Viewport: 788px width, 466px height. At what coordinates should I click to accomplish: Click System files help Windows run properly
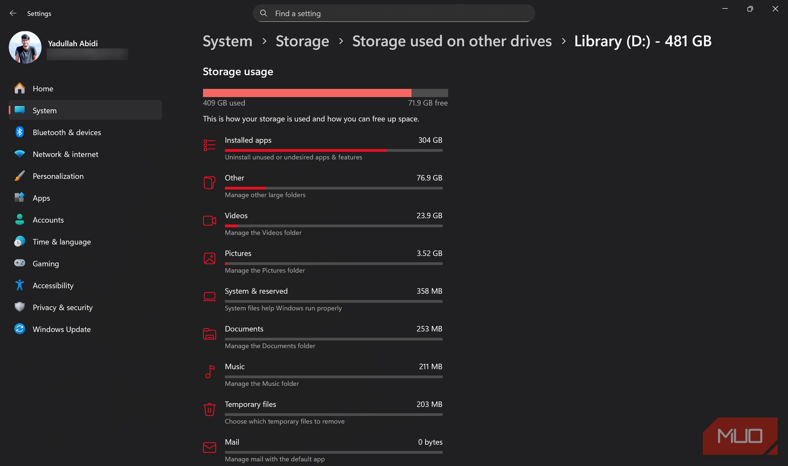(283, 308)
